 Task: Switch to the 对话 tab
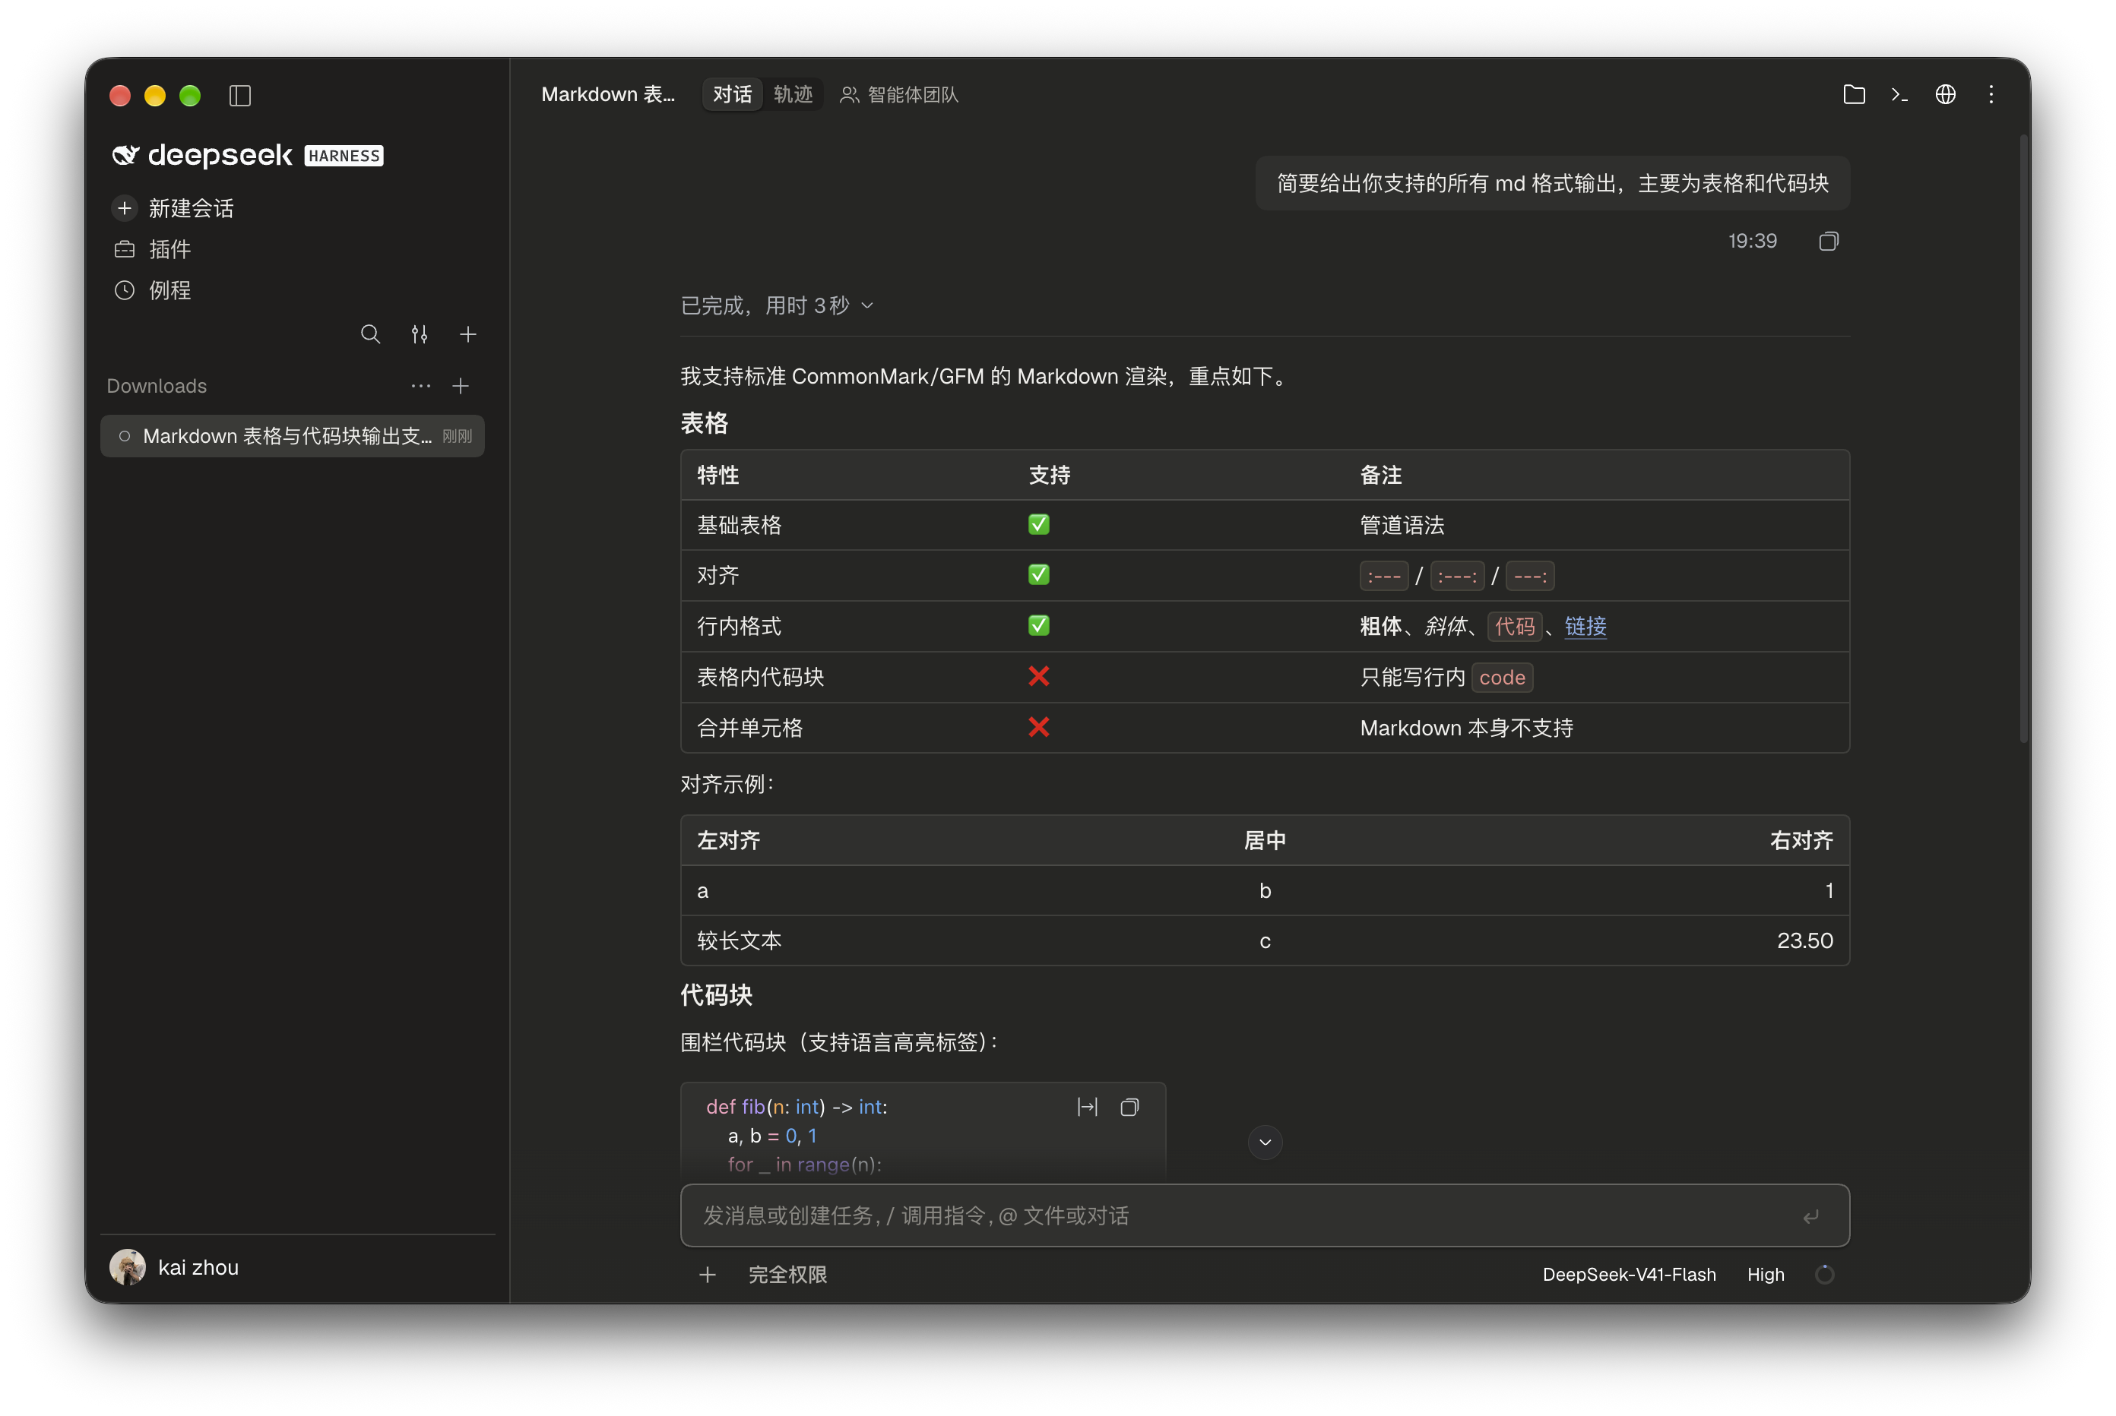pos(732,95)
